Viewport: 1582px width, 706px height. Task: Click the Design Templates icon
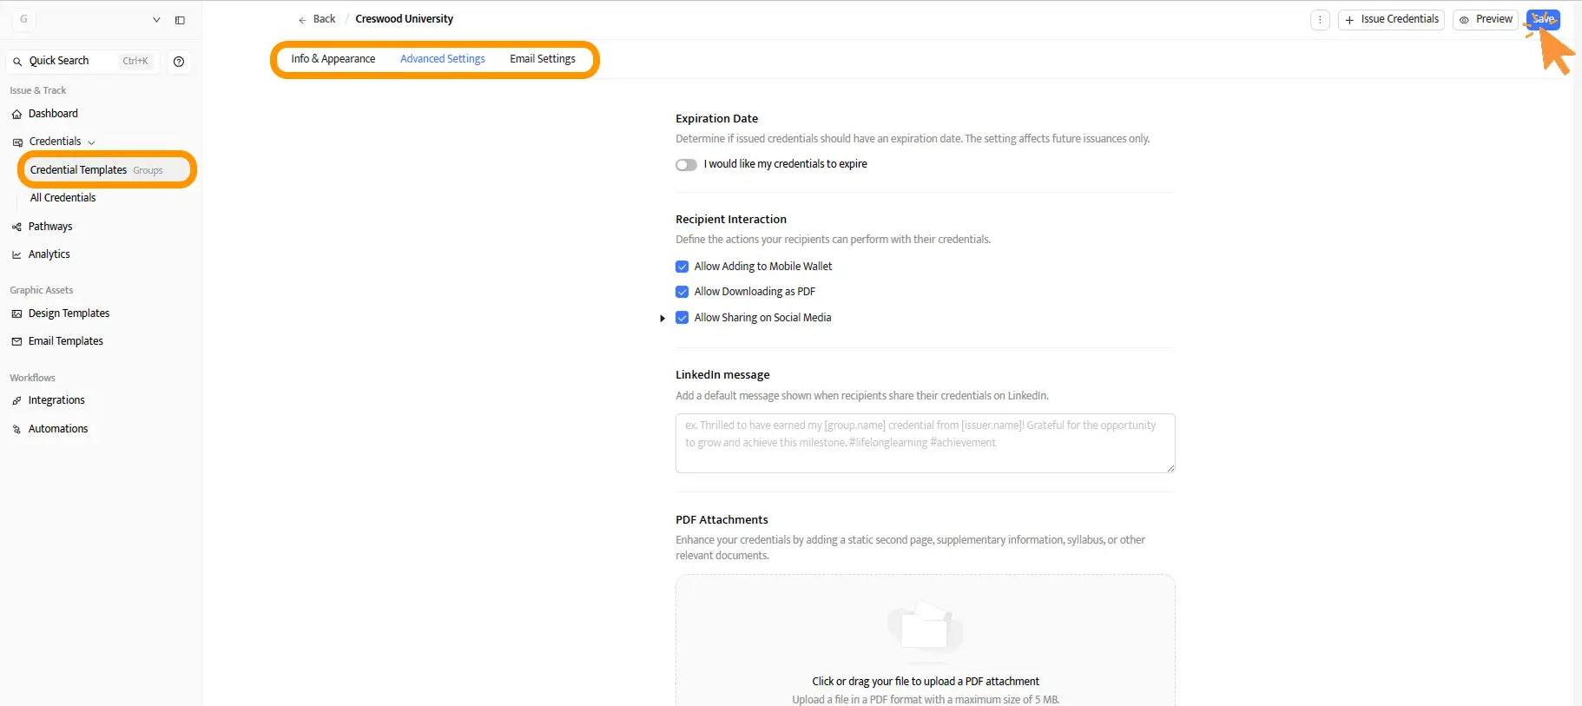(16, 313)
